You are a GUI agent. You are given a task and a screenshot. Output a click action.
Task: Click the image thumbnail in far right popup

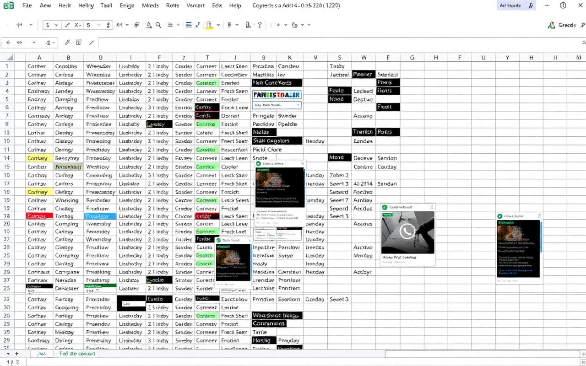point(518,248)
